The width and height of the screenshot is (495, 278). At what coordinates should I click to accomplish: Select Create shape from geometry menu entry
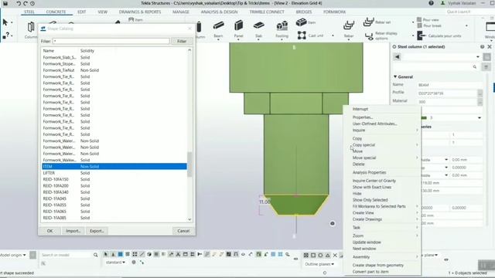pyautogui.click(x=378, y=265)
